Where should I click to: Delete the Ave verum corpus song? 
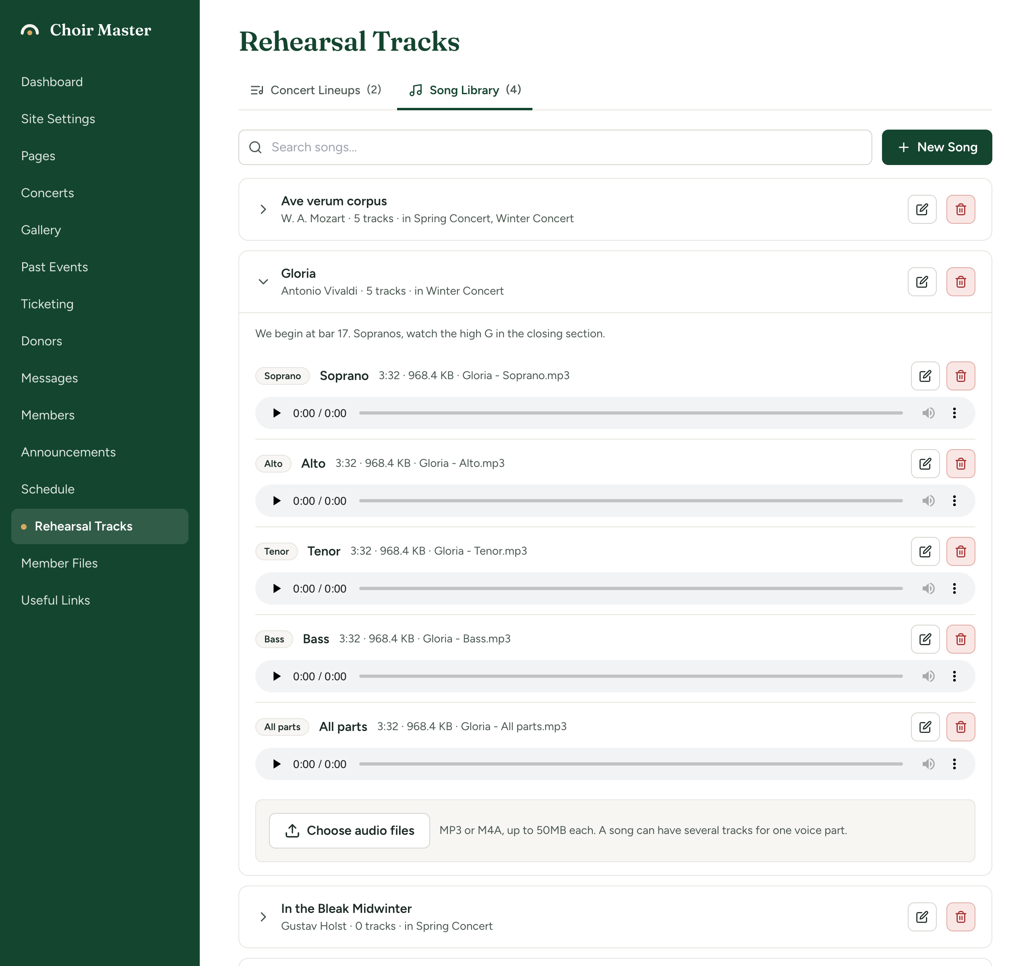pos(961,209)
